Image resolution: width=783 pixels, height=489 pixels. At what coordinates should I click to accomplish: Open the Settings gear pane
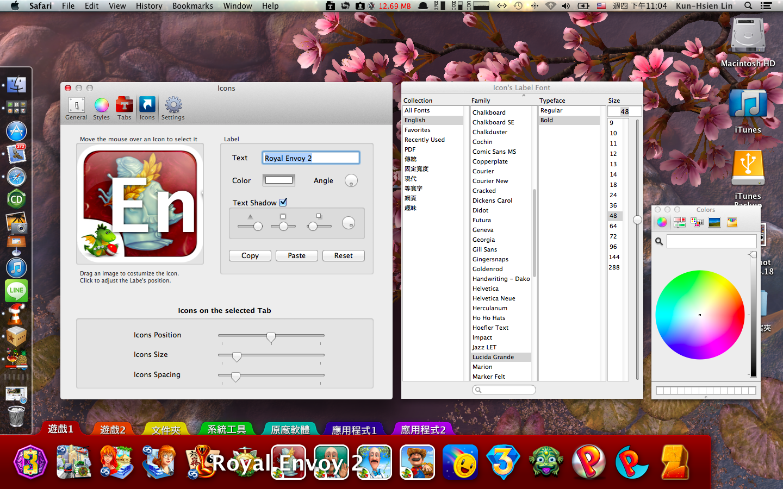pos(173,108)
